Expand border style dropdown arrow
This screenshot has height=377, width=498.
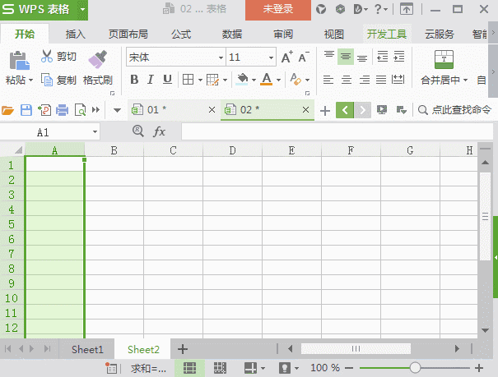[200, 80]
